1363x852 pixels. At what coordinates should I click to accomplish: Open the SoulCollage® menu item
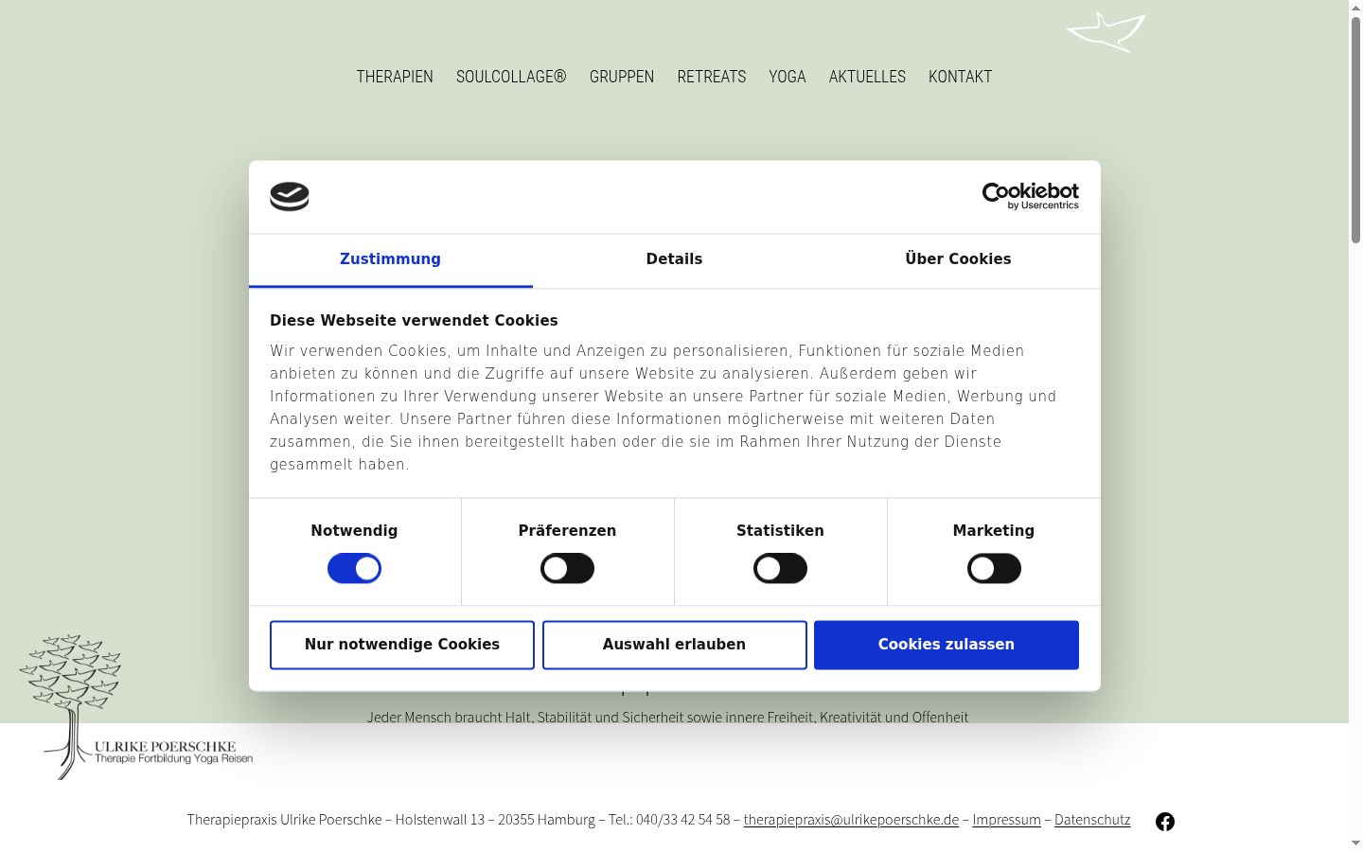click(x=511, y=77)
